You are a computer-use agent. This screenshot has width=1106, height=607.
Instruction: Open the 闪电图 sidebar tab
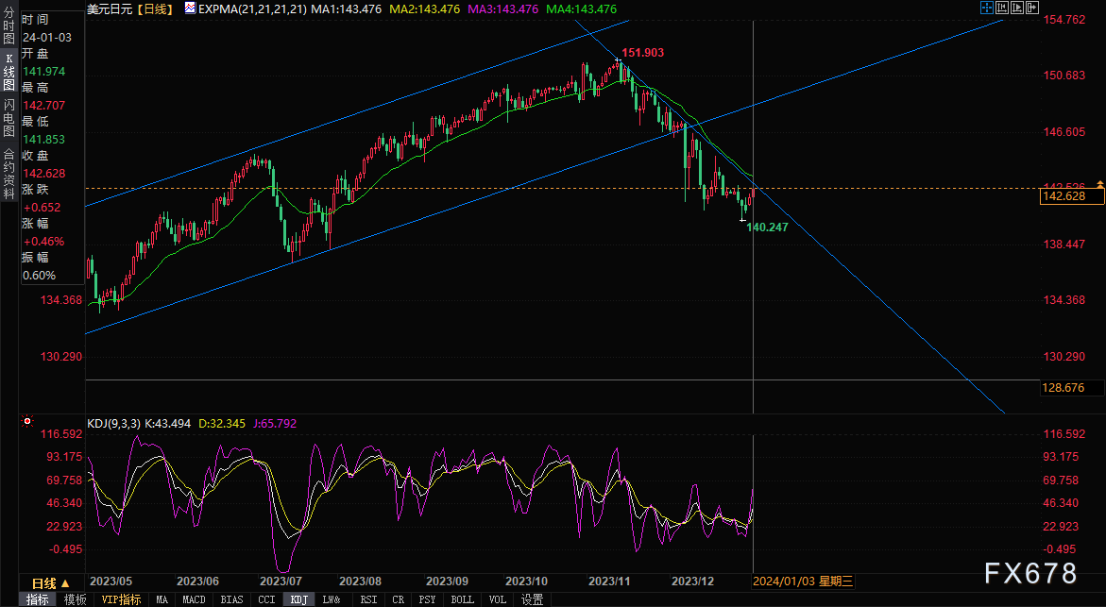(x=9, y=118)
